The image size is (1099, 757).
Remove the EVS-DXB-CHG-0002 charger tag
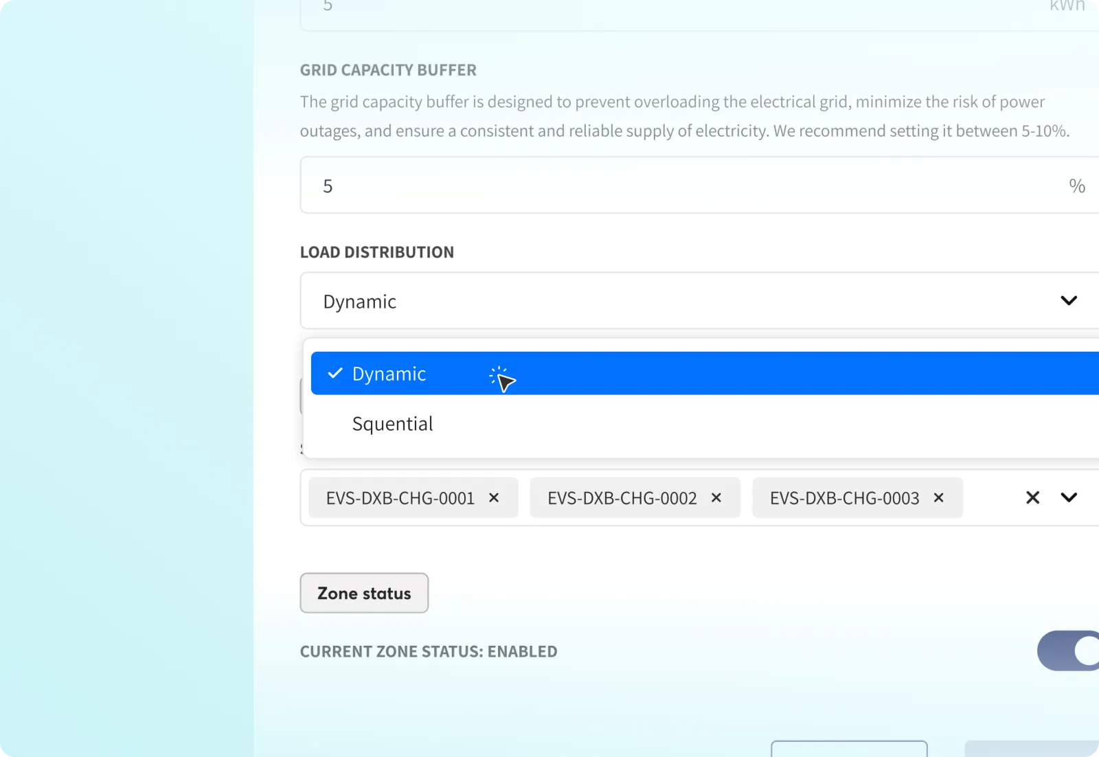(716, 498)
